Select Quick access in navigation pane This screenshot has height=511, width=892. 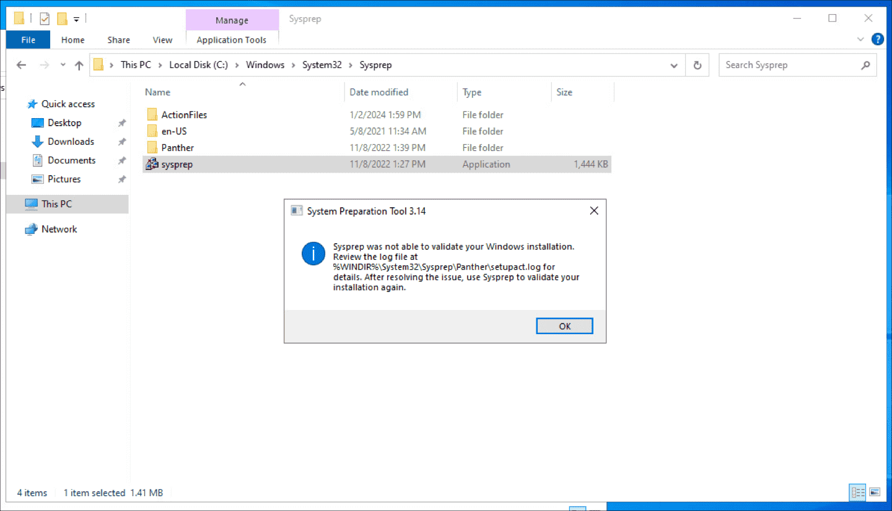[68, 104]
